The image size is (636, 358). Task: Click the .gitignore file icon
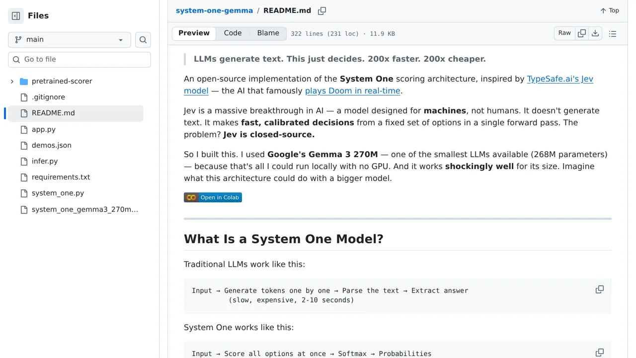(x=24, y=97)
